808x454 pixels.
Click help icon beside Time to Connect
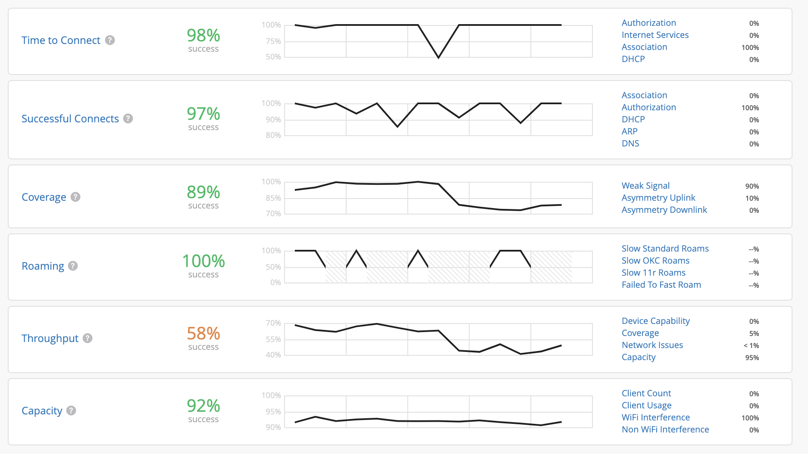[x=110, y=40]
